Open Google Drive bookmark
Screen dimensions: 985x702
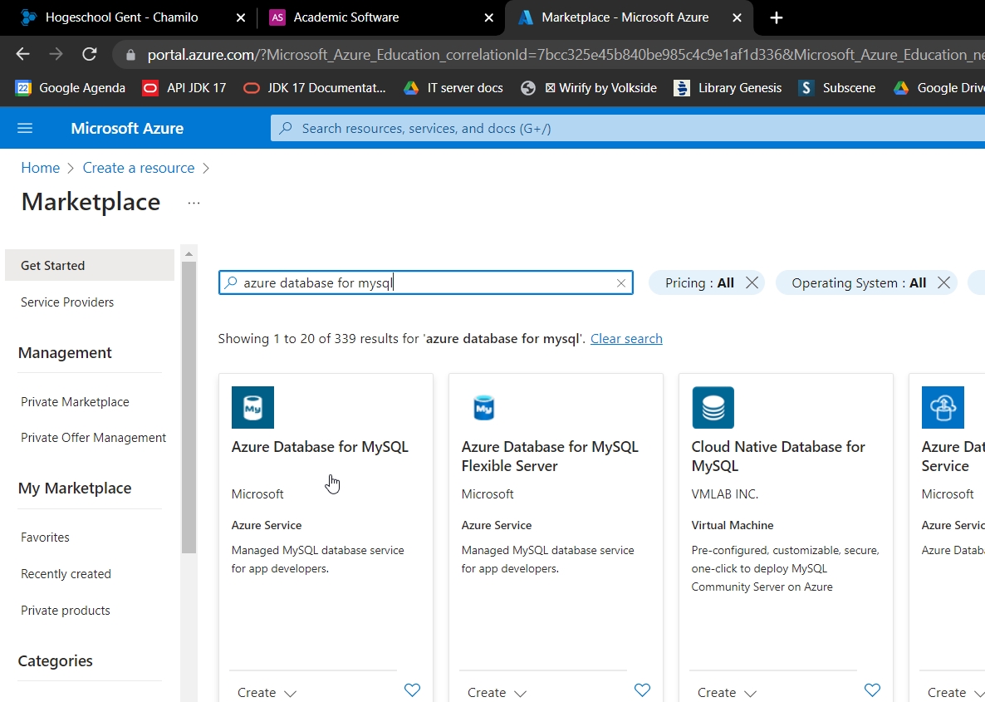point(939,88)
